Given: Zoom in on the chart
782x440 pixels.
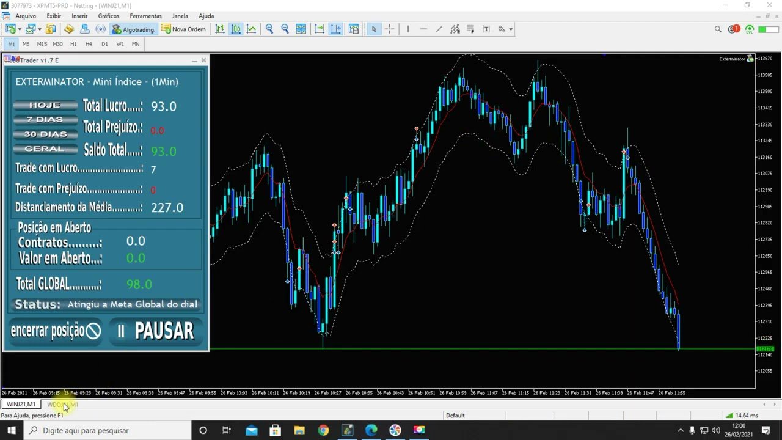Looking at the screenshot, I should pos(269,29).
